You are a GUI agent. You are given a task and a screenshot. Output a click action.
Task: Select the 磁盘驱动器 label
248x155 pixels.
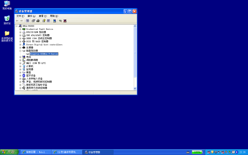pos(32,51)
